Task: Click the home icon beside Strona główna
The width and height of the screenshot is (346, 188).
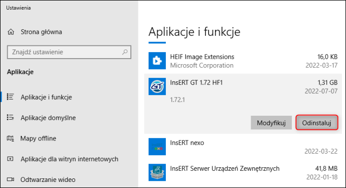Action: pos(11,32)
